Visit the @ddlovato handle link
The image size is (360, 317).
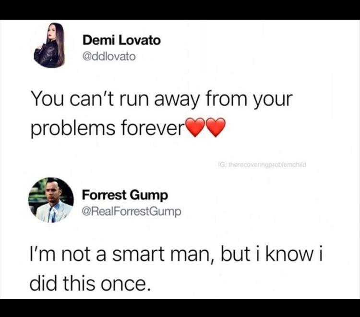pos(109,56)
